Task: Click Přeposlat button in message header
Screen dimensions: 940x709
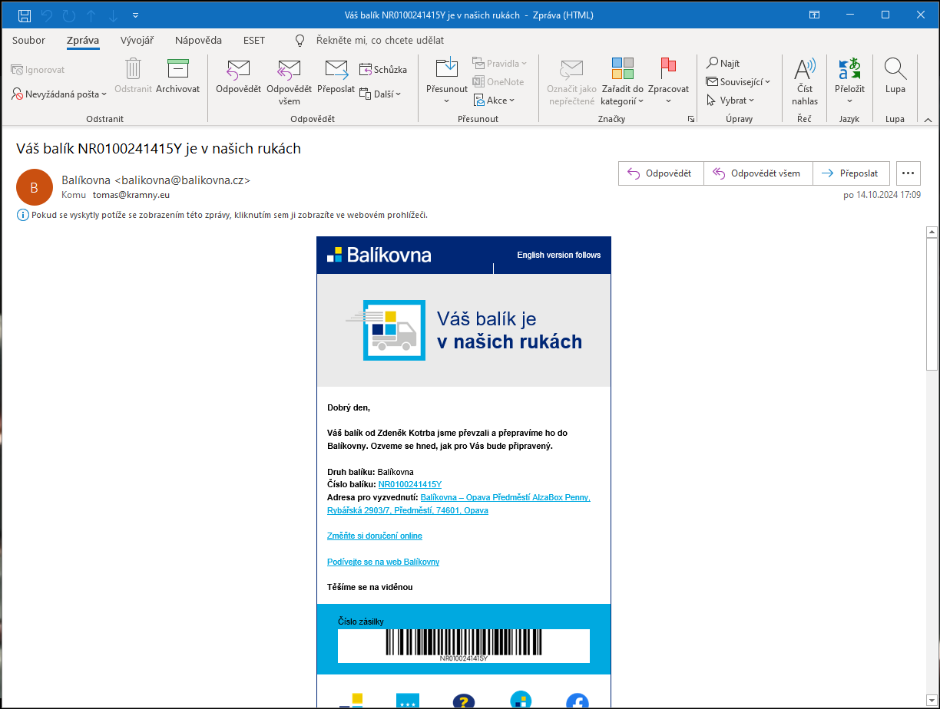Action: tap(851, 173)
